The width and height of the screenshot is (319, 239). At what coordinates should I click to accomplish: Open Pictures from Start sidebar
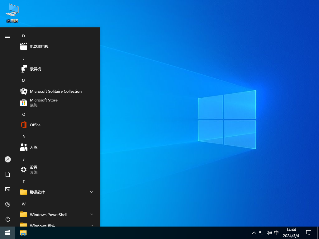coord(8,189)
